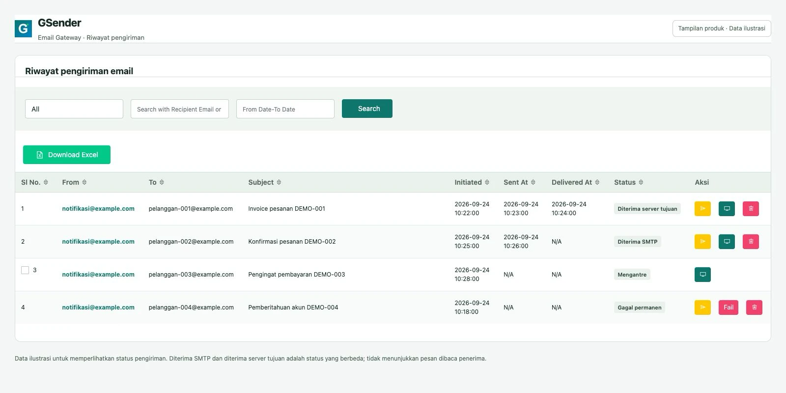Sort table by Sl No. column

46,182
